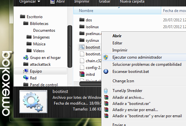Select Documentos in the navigation tree
186x126 pixels.
click(x=44, y=30)
